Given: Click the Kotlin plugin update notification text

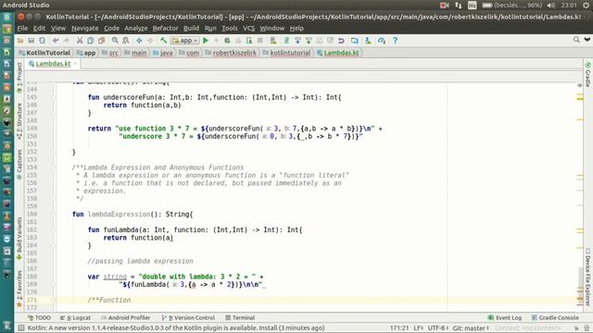Looking at the screenshot, I should (x=176, y=327).
